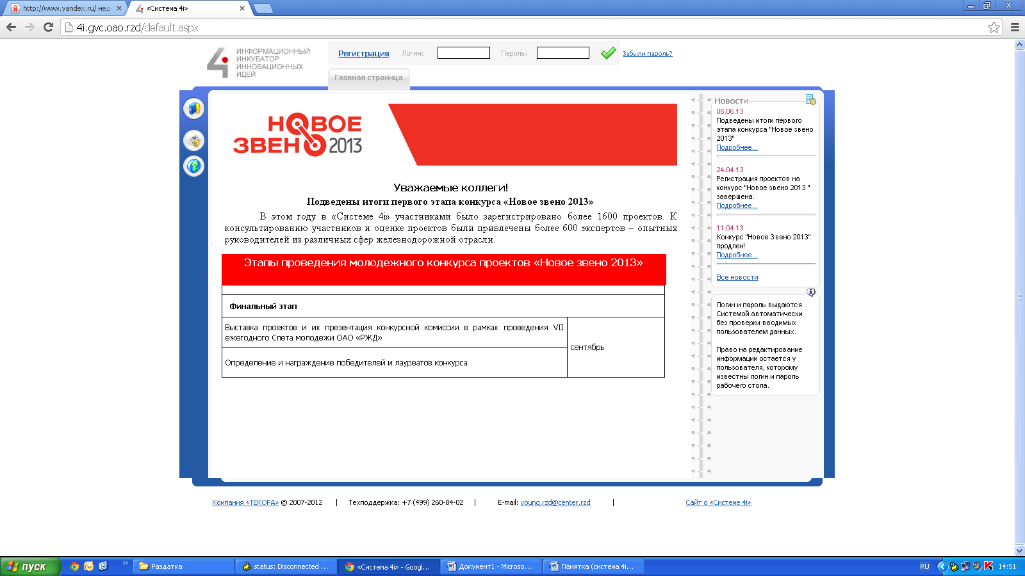Click the page scrollbar down arrow
The width and height of the screenshot is (1025, 576).
pos(1019,550)
